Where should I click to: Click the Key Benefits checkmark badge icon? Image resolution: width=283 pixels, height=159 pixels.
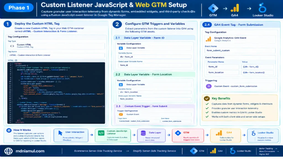207,99
